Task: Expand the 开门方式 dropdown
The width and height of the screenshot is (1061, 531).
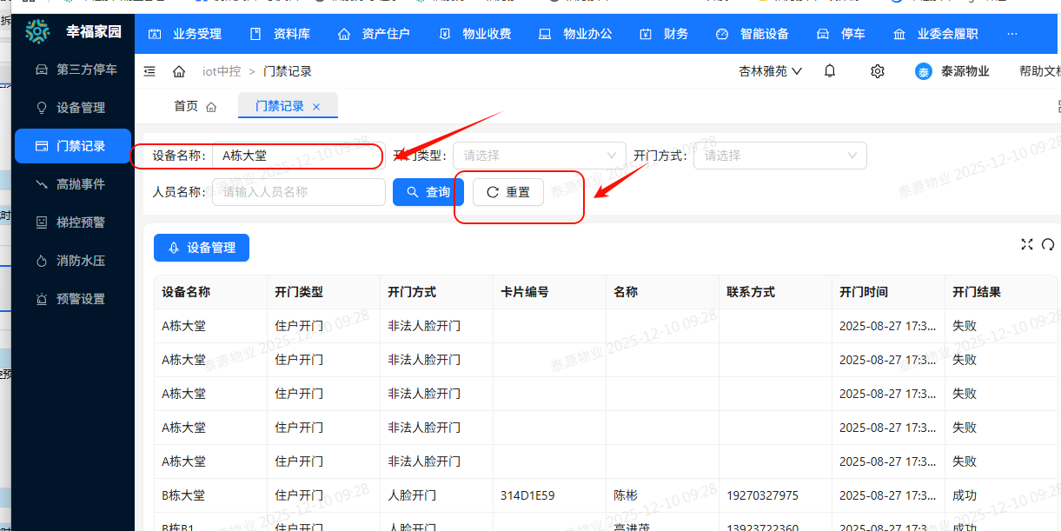Action: click(779, 156)
